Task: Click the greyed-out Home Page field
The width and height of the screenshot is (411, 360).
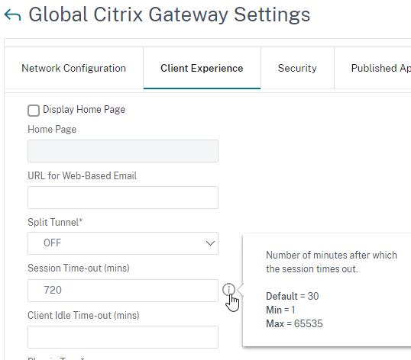Action: [x=123, y=151]
